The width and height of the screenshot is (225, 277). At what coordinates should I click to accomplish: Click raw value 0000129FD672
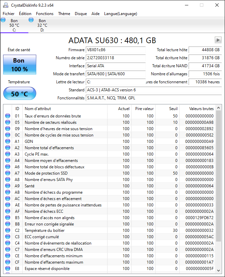199,218
